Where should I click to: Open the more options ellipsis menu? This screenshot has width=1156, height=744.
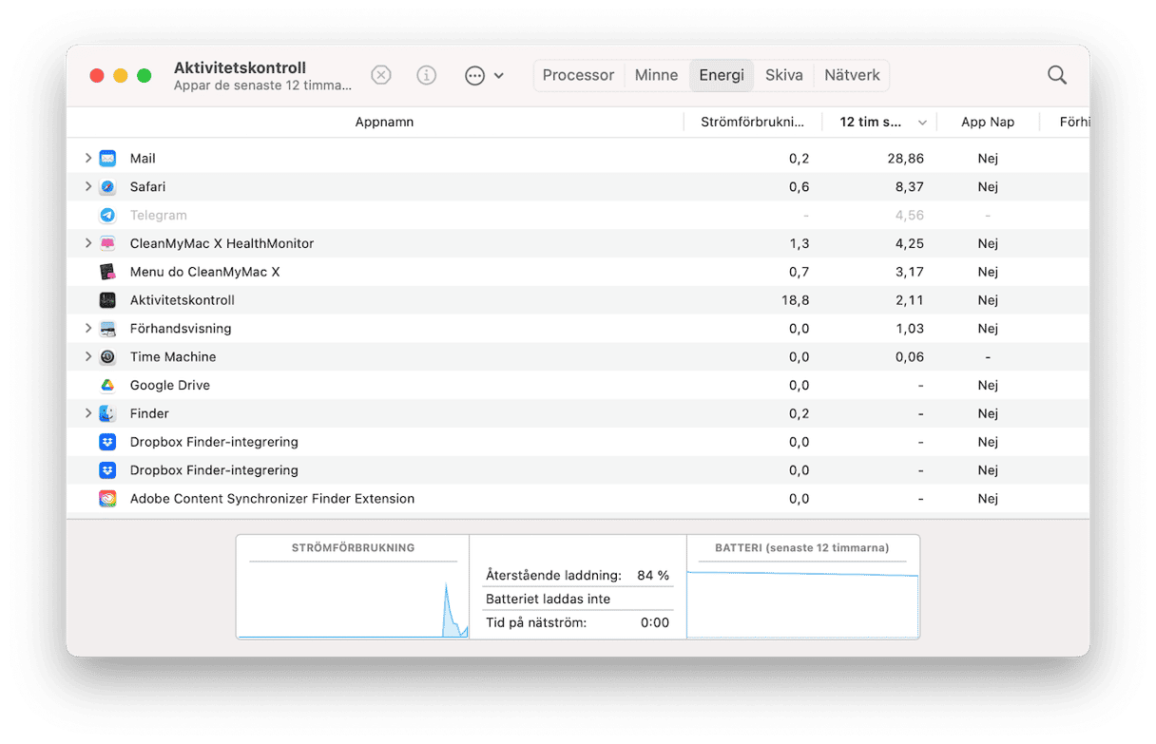pyautogui.click(x=484, y=75)
